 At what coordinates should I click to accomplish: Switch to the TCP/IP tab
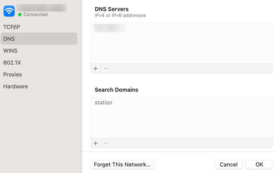pos(12,27)
